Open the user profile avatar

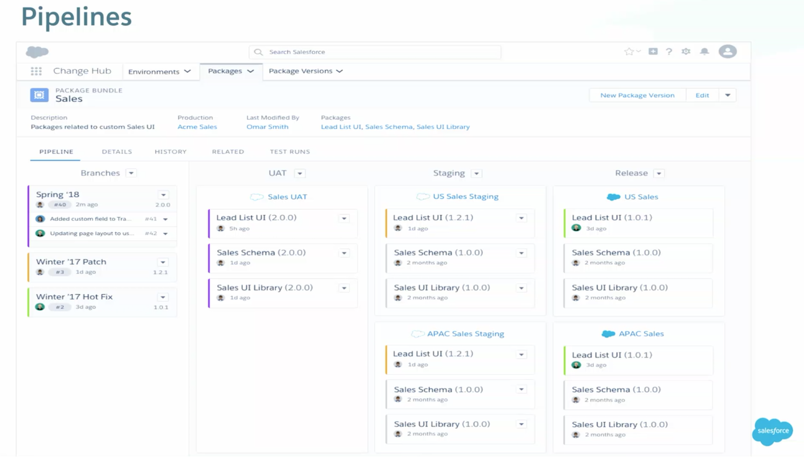pos(727,51)
